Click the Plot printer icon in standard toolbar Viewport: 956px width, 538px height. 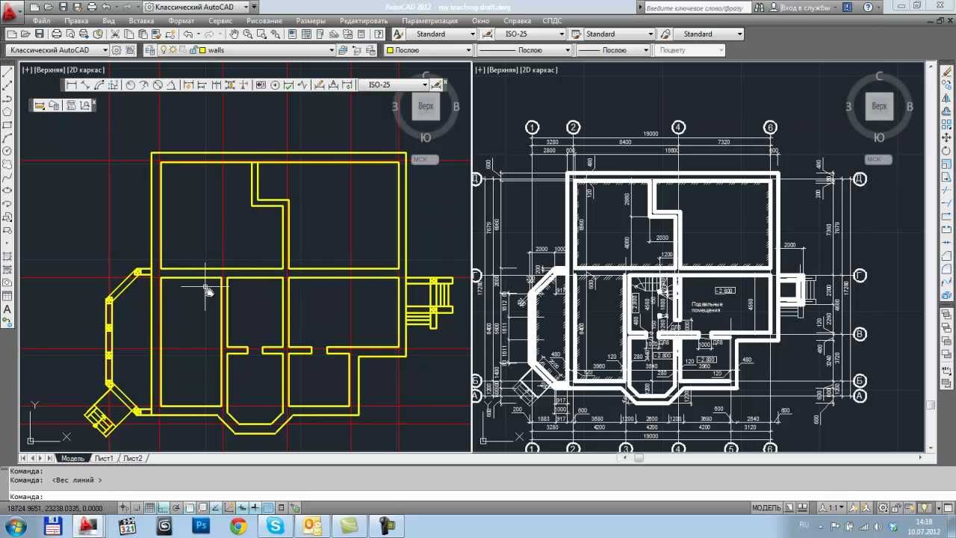coord(57,34)
